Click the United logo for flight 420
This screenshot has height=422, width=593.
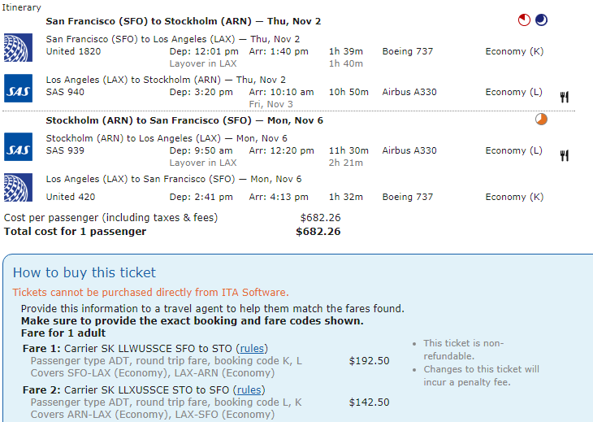click(18, 187)
